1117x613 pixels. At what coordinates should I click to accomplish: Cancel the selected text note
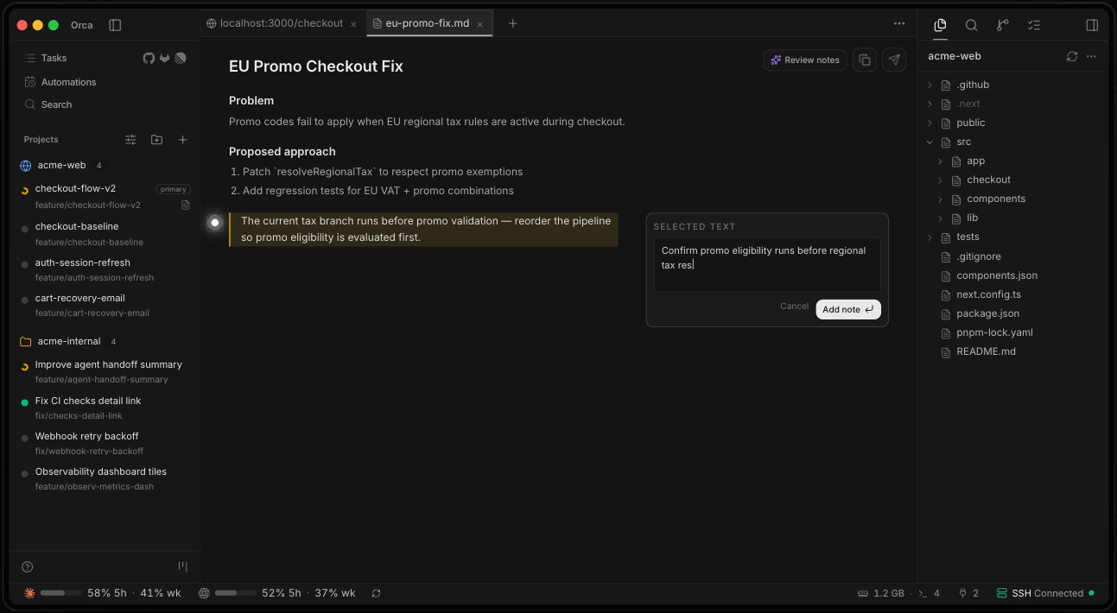coord(794,306)
